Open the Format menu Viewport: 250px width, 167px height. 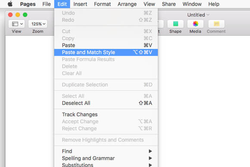tap(102, 4)
